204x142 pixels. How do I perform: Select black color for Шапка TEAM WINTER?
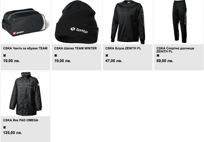(x=56, y=56)
